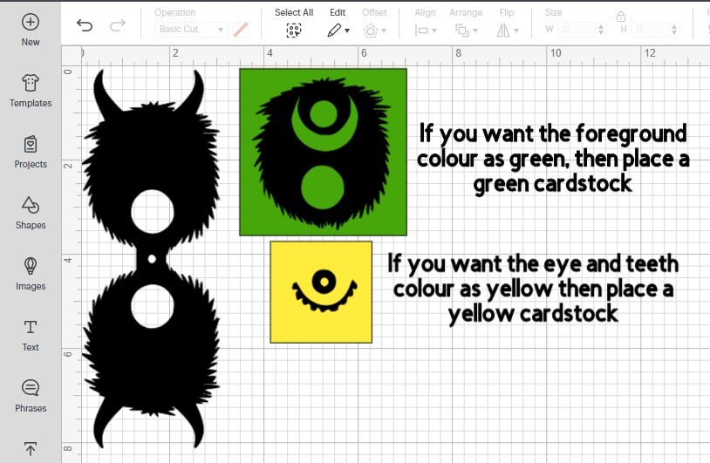Screen dimensions: 710x463
Task: Toggle the size lock aspect ratio icon
Action: coord(621,17)
